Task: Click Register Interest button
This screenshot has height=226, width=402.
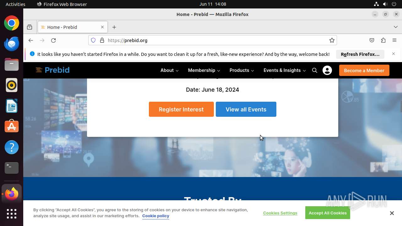Action: (x=181, y=109)
